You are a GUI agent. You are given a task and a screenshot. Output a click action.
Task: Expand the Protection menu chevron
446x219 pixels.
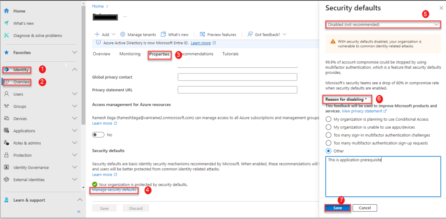click(75, 155)
